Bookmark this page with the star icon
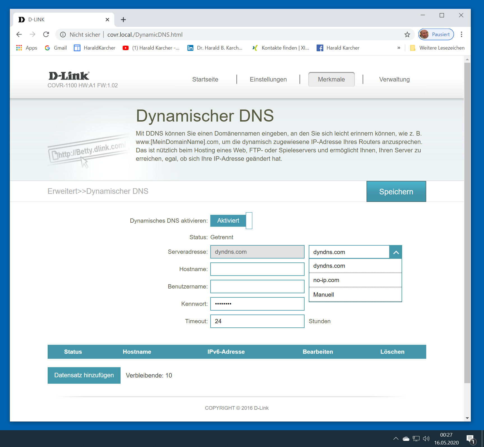Viewport: 484px width, 447px height. (407, 34)
